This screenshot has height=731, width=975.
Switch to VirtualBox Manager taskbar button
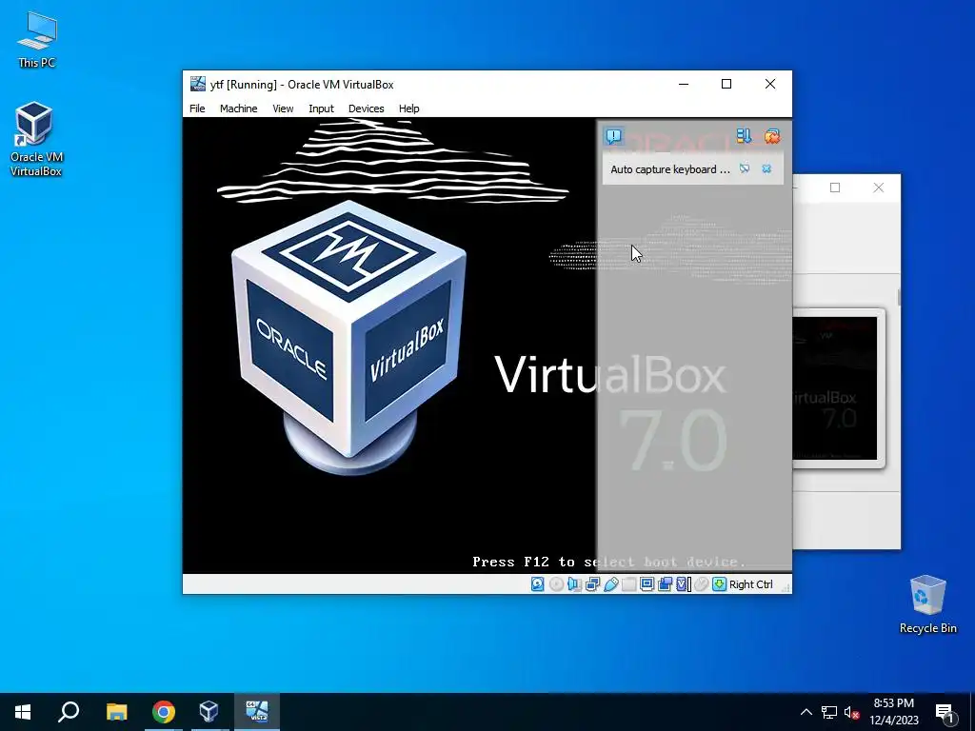click(209, 712)
